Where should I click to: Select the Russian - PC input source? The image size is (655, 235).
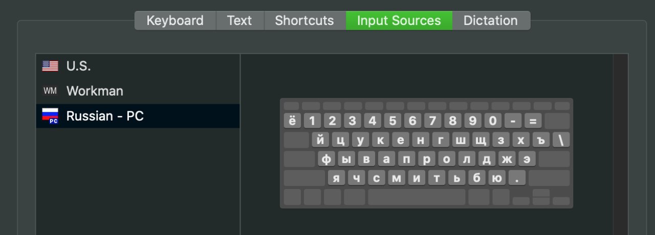138,116
